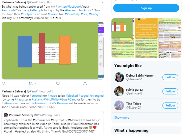Show more suggested accounts
Image resolution: width=184 pixels, height=134 pixels.
pos(122,118)
